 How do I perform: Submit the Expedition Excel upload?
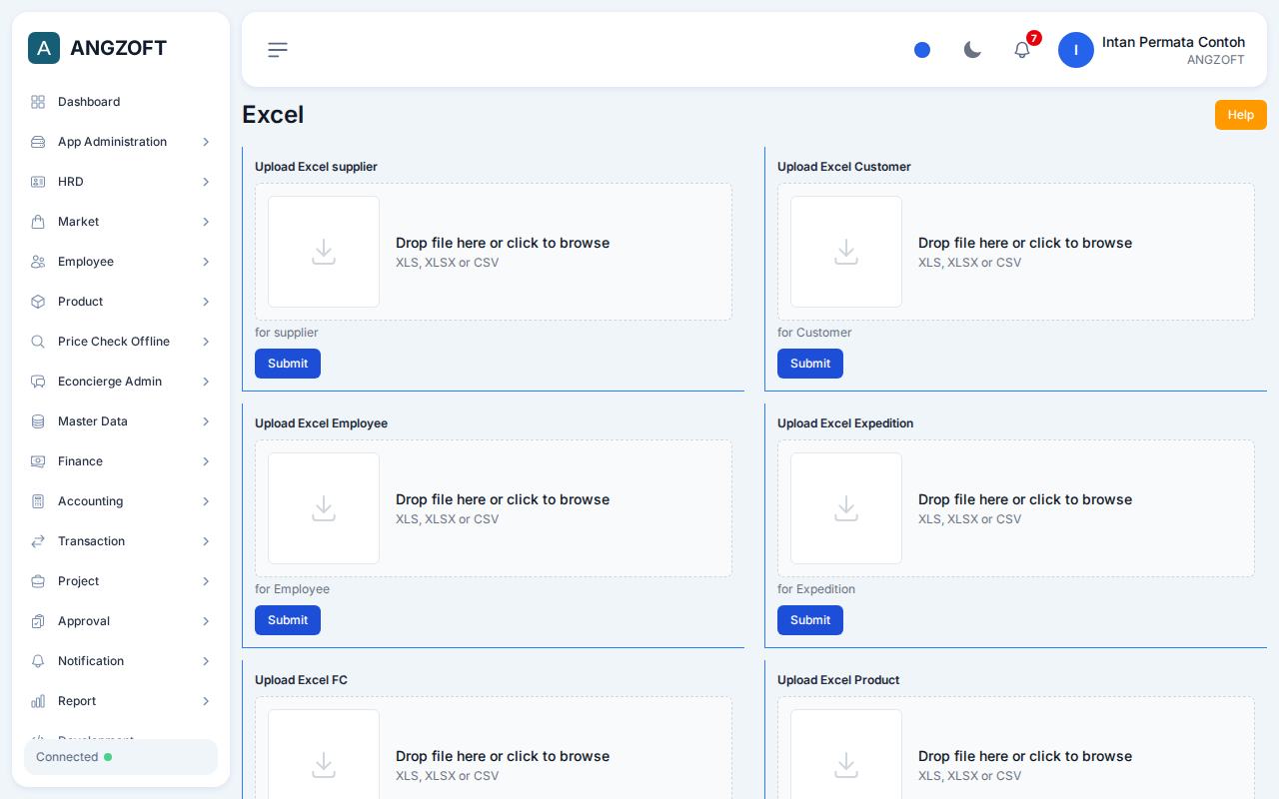click(810, 620)
